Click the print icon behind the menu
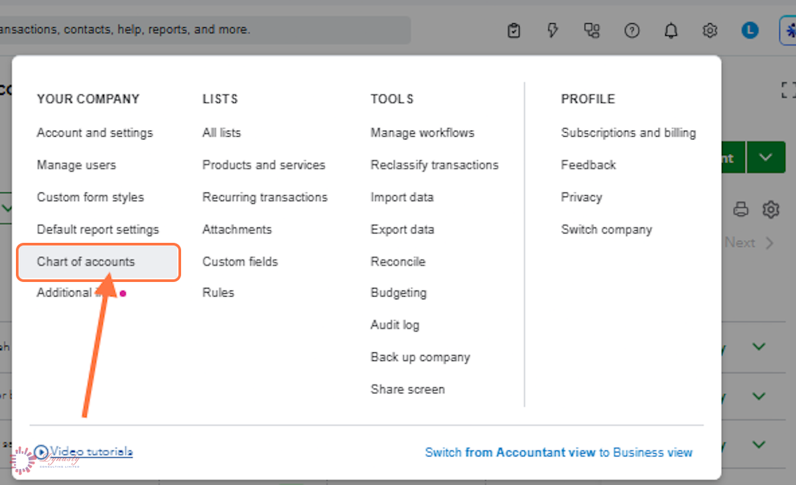 741,210
